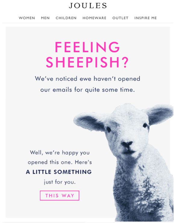Click the 'just for you.' text
176x223 pixels.
(x=60, y=182)
